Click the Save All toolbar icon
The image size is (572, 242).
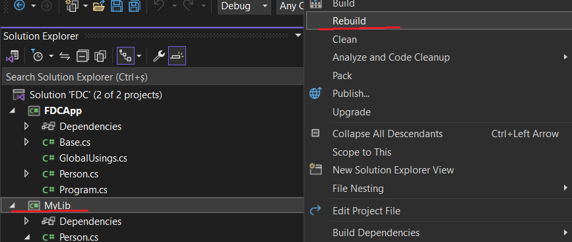pos(135,6)
